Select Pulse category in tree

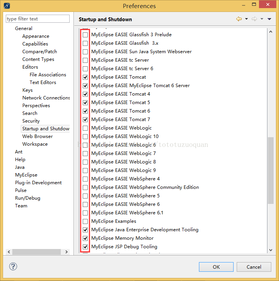[x=21, y=190]
